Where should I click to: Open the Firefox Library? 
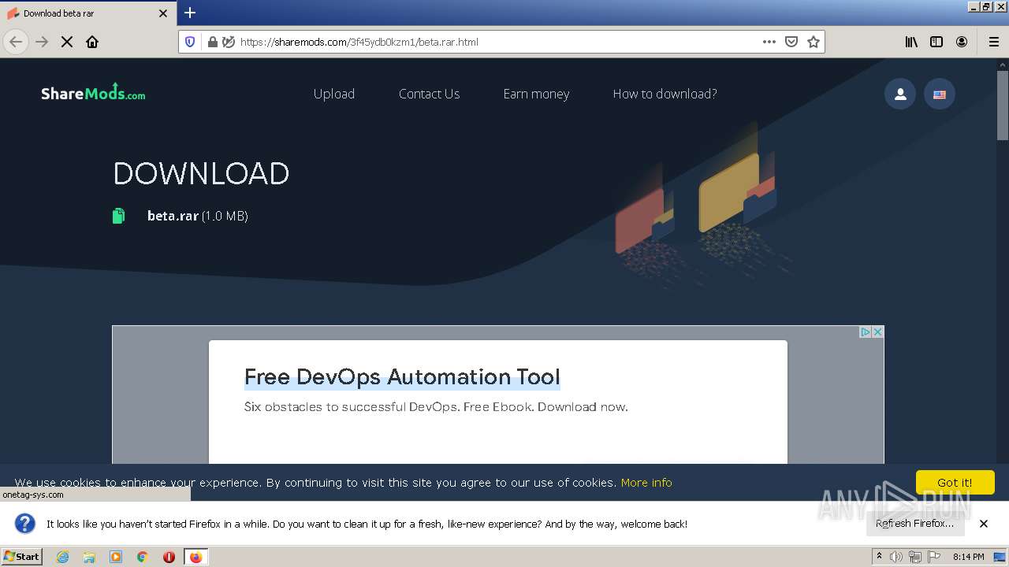pyautogui.click(x=911, y=42)
